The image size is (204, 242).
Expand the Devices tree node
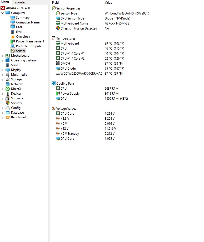[x=2, y=94]
